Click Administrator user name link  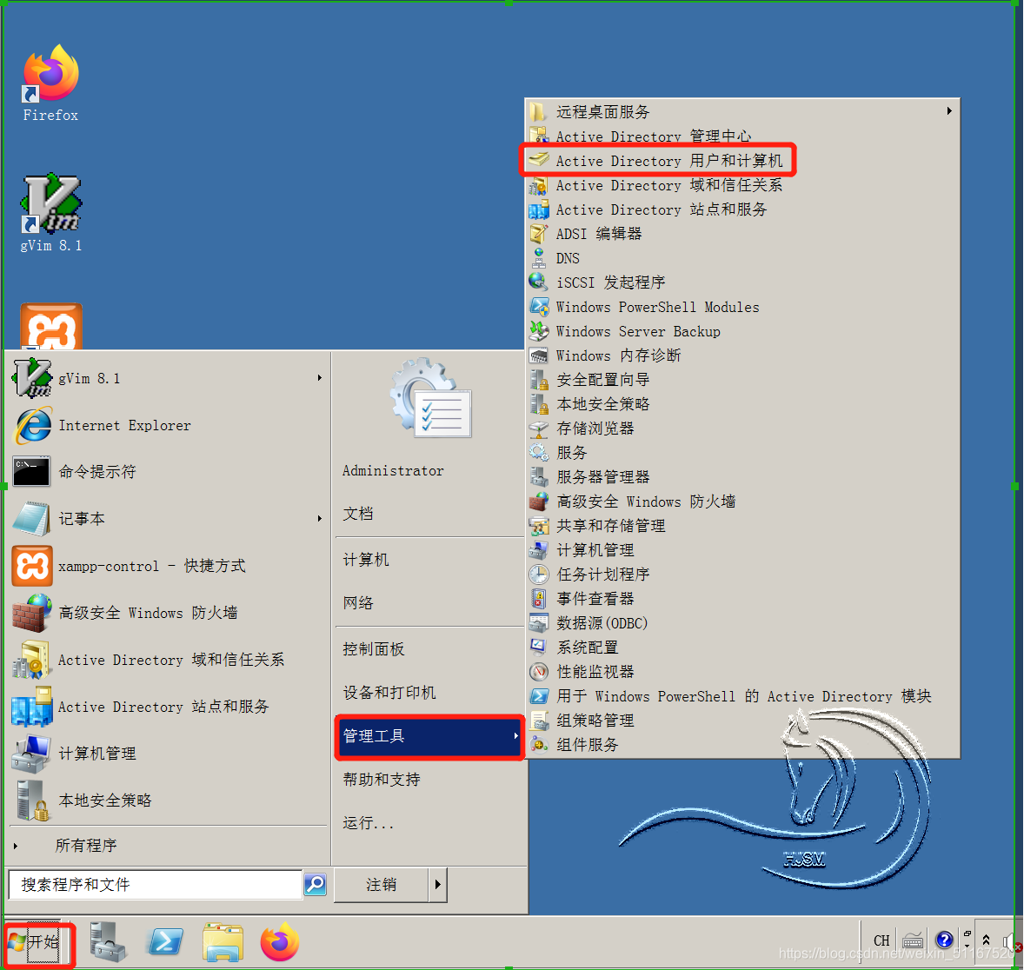point(393,471)
